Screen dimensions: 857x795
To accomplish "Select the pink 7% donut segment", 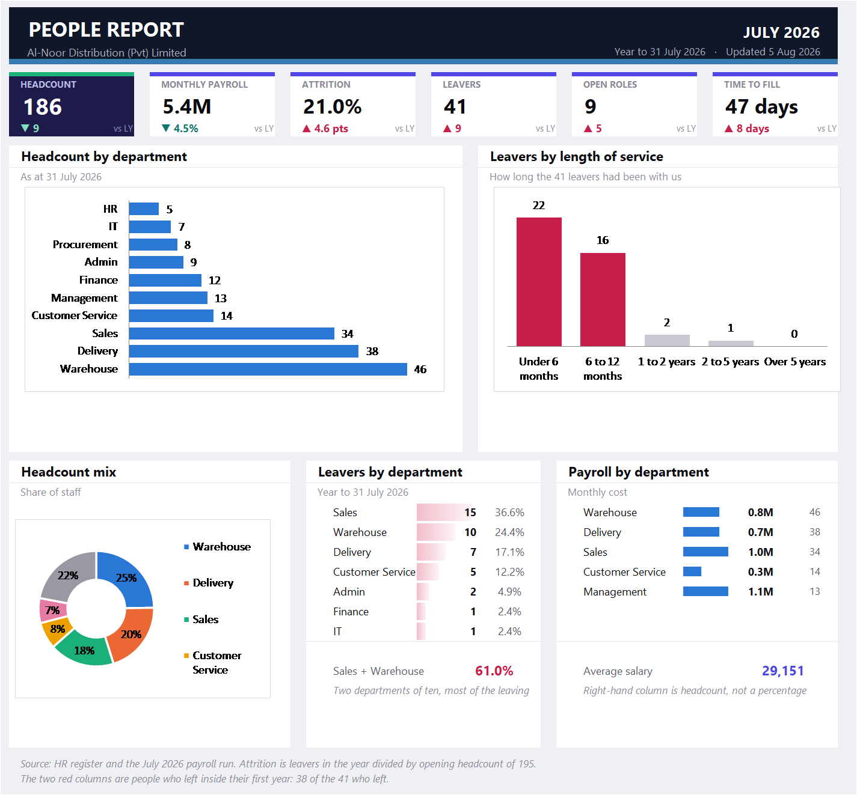I will click(52, 611).
